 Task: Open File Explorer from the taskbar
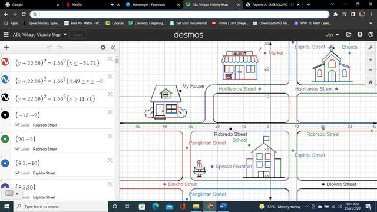coord(196,207)
